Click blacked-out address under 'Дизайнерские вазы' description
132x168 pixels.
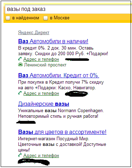click(26, 122)
